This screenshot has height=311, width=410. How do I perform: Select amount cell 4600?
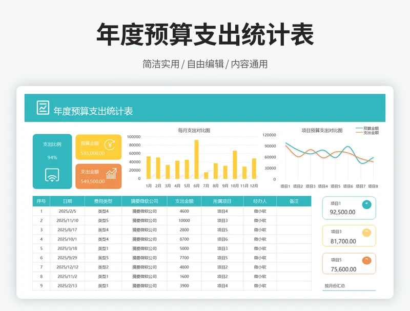click(184, 211)
